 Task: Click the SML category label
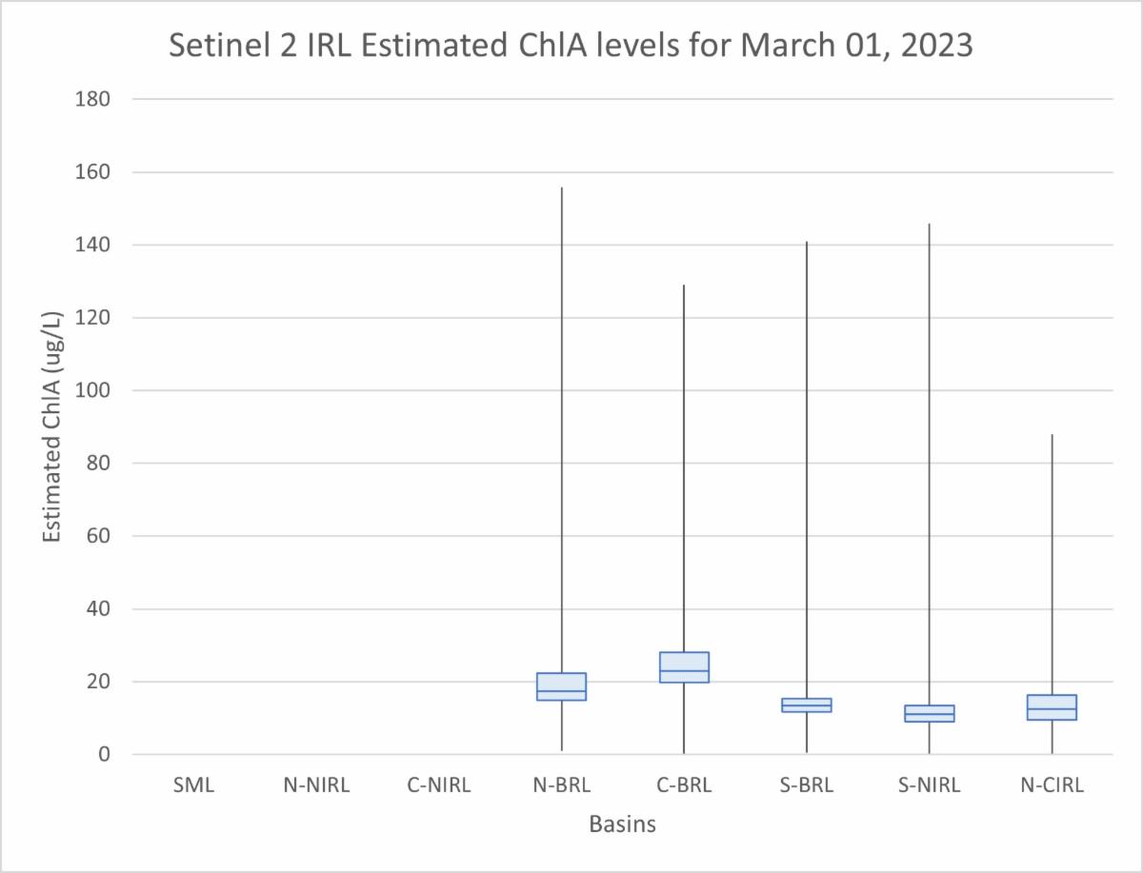(x=194, y=786)
